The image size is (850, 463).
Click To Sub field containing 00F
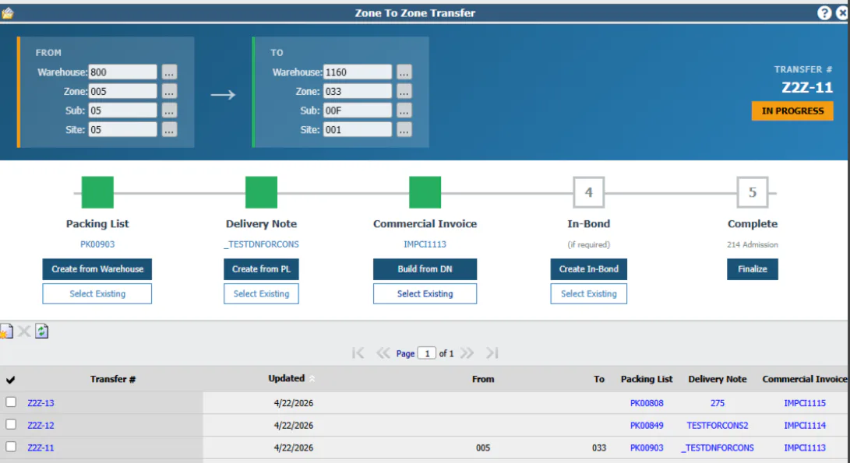click(358, 110)
